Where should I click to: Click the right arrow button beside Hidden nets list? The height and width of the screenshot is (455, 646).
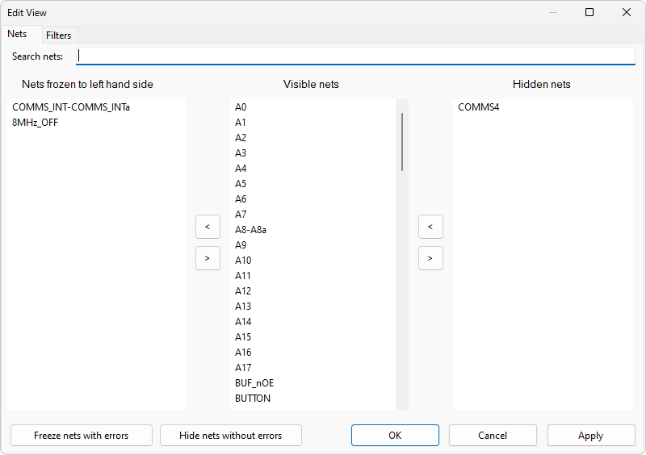point(430,258)
